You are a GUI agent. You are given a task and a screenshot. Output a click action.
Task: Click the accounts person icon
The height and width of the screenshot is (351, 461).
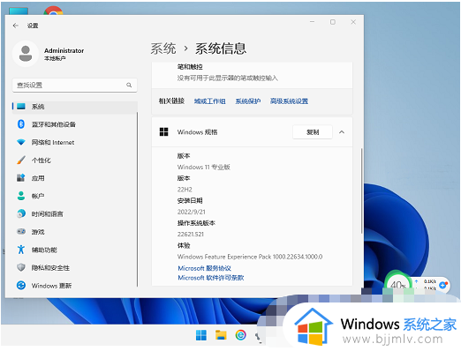[21, 196]
